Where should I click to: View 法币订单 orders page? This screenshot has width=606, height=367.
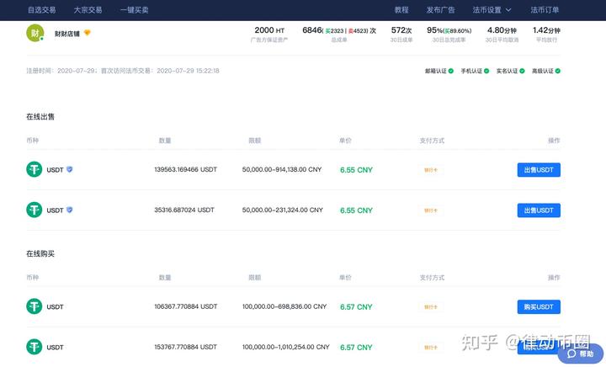[545, 10]
